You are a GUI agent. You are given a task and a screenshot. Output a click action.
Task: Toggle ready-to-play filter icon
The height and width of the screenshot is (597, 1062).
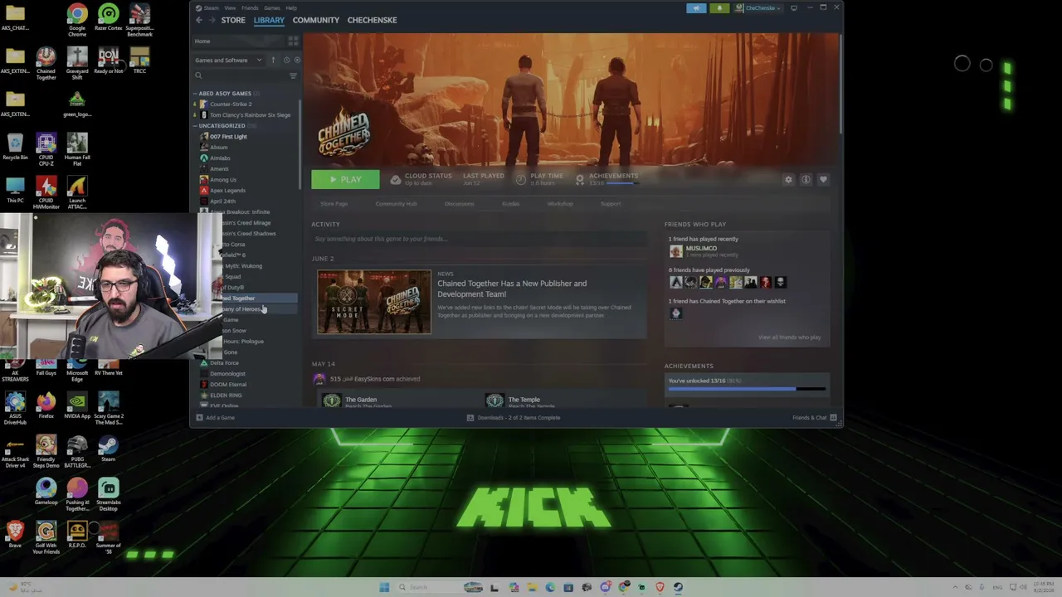point(297,60)
